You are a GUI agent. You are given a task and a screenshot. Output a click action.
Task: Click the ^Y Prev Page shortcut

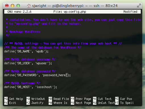81,99
